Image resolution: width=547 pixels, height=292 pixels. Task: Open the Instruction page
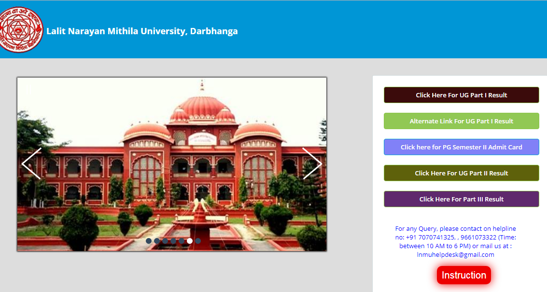[463, 275]
